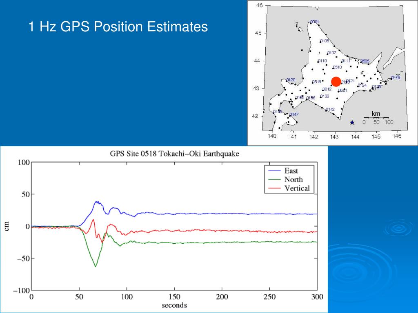Click longitude tick label 141 on map
The width and height of the screenshot is (418, 313).
click(293, 137)
